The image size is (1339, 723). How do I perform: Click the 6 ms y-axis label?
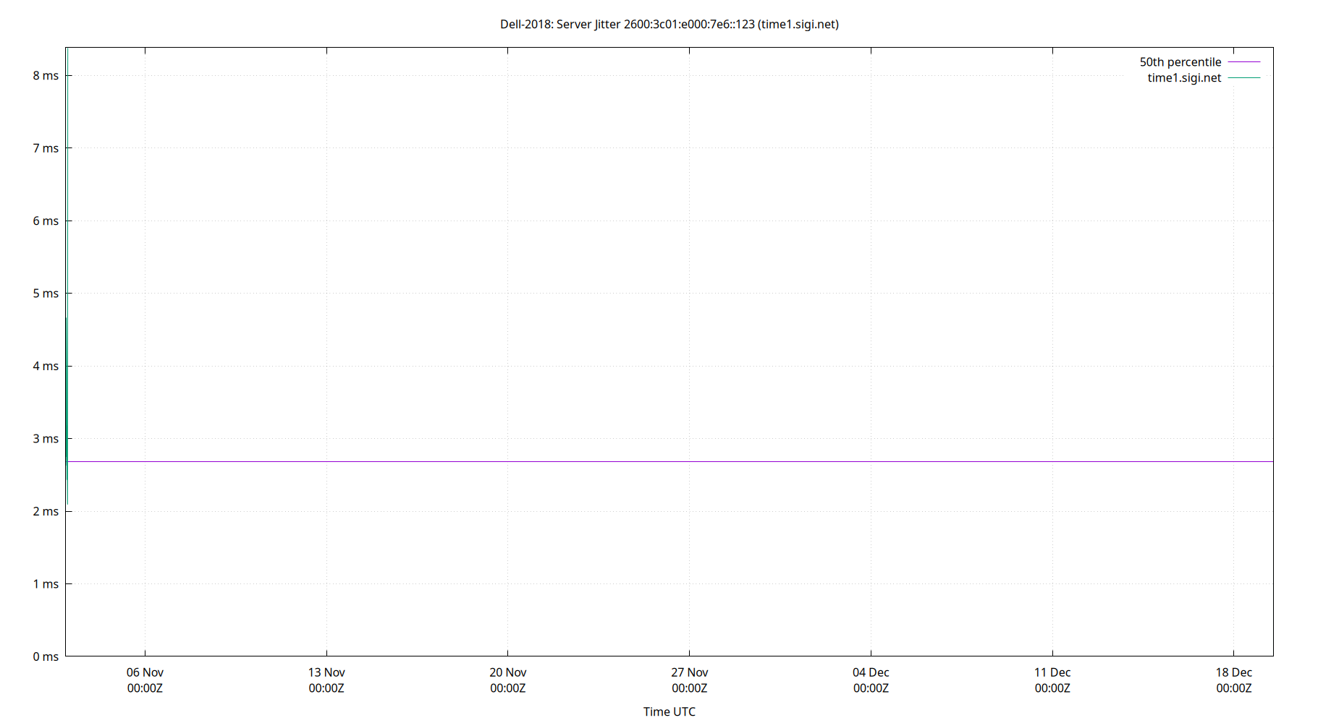click(x=46, y=221)
